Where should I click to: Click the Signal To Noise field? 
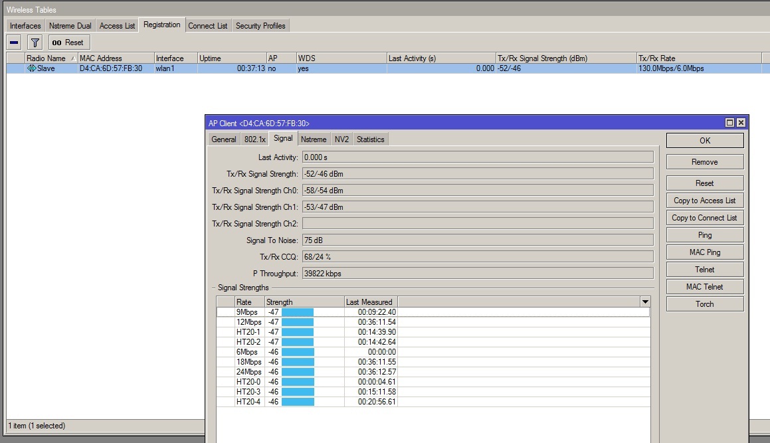tap(477, 240)
